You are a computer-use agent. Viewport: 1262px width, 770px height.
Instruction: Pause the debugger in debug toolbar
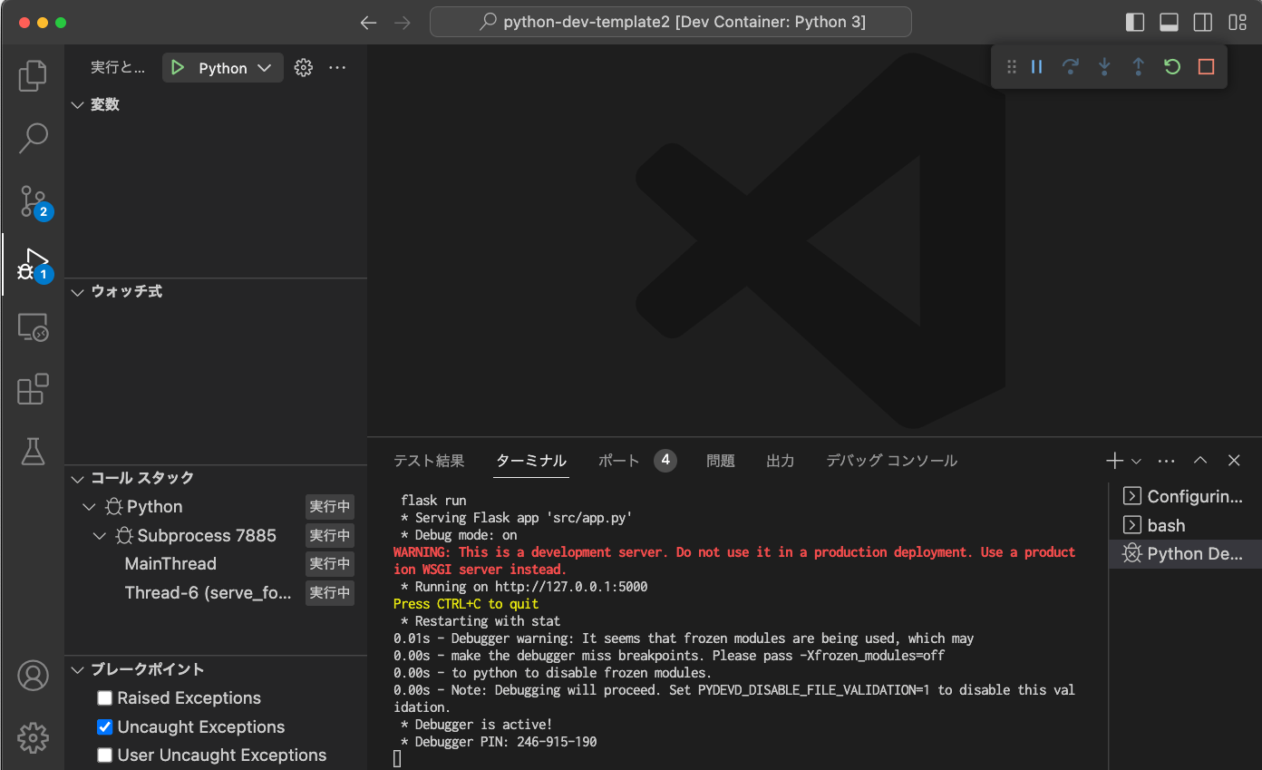[1037, 67]
